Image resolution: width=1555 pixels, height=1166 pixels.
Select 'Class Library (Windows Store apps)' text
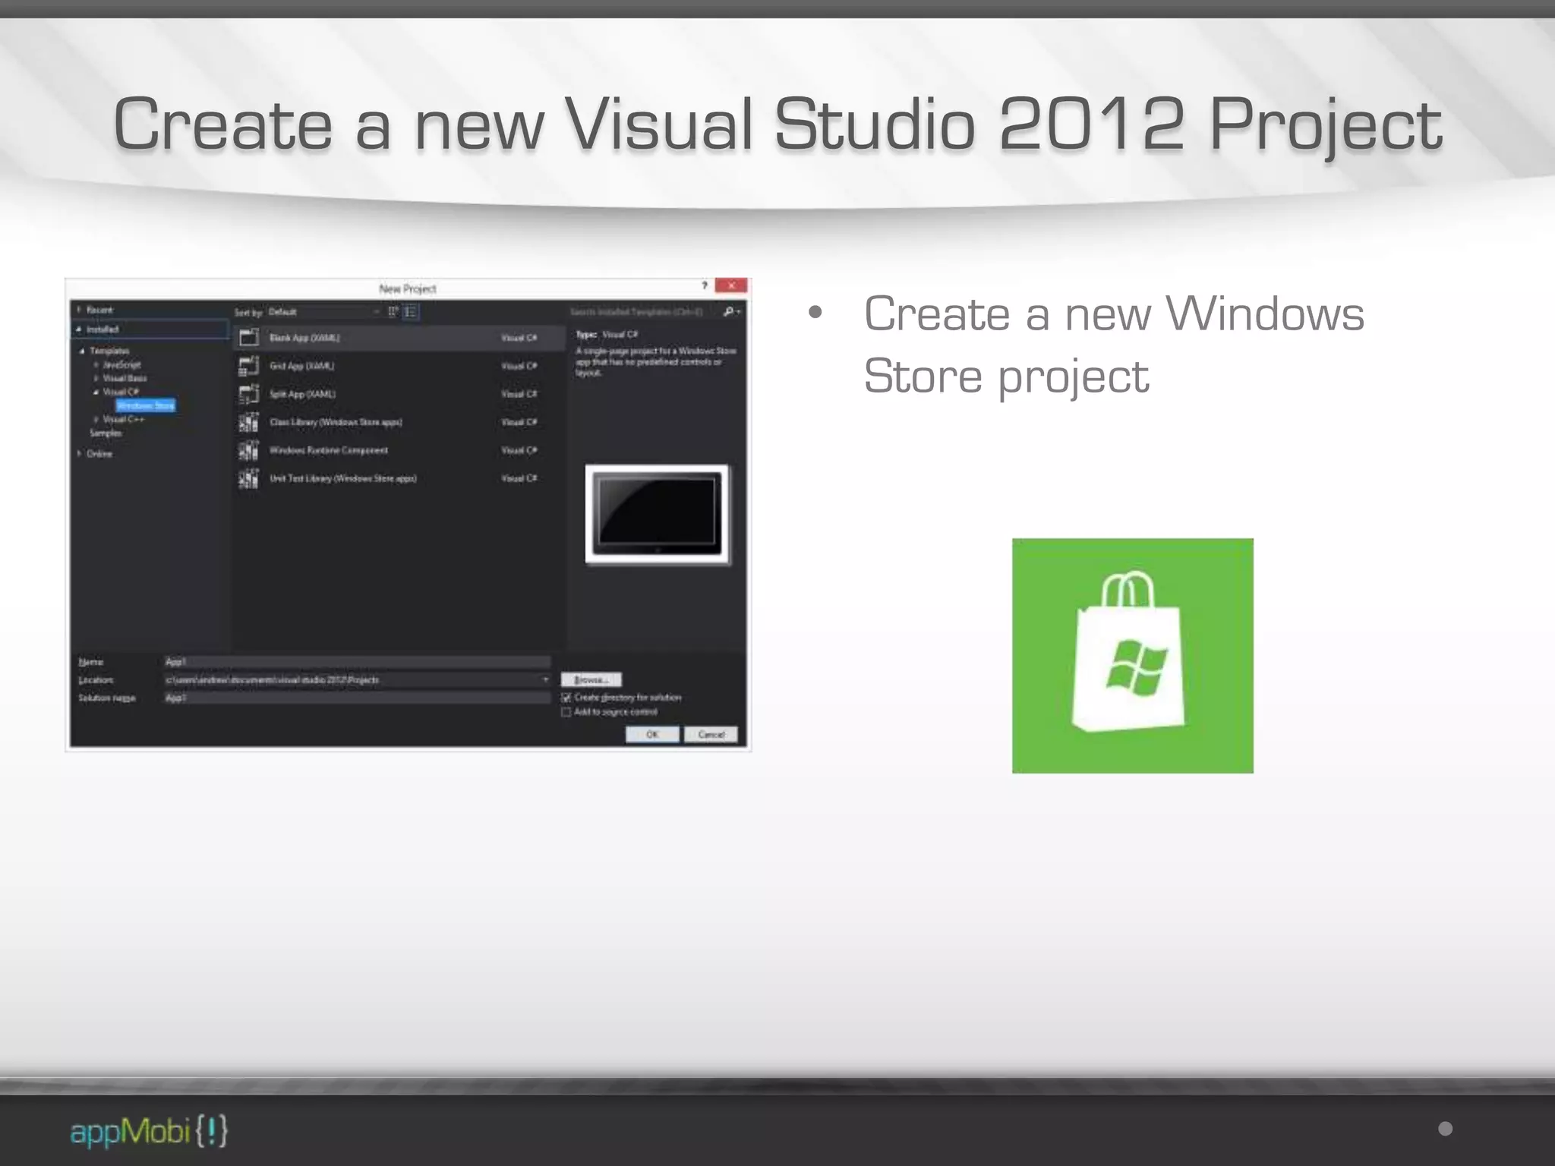coord(336,422)
